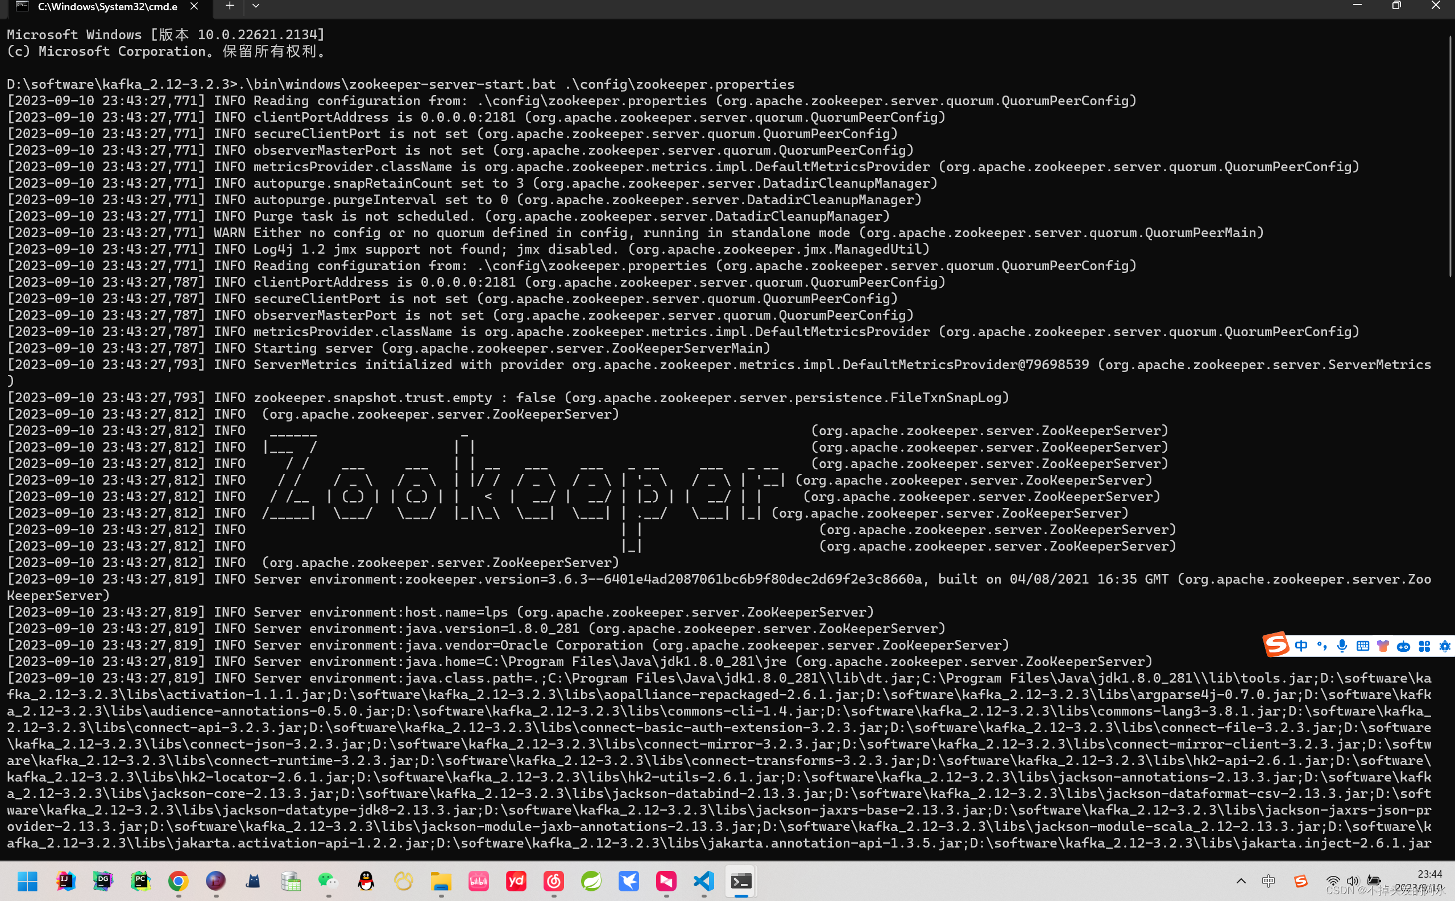
Task: Click the zookeeper-server-start.bat command line
Action: point(401,84)
